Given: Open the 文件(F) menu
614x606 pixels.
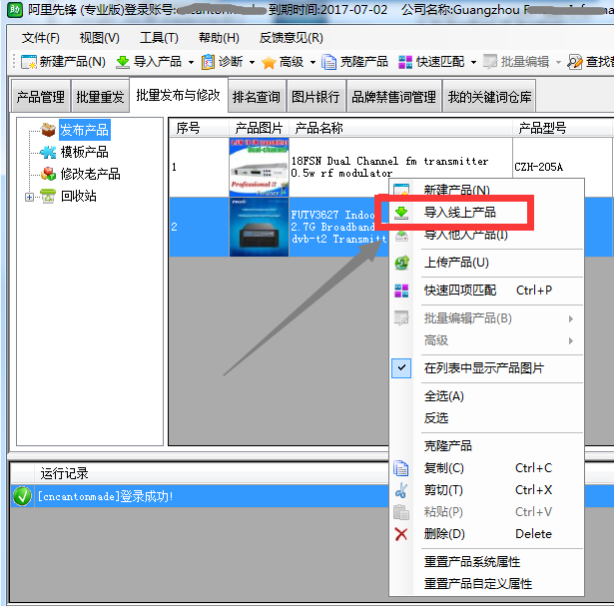Looking at the screenshot, I should 40,38.
